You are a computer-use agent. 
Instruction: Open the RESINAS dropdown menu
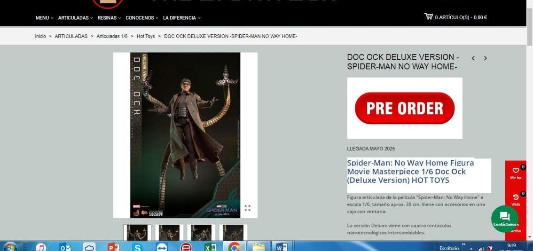click(109, 18)
